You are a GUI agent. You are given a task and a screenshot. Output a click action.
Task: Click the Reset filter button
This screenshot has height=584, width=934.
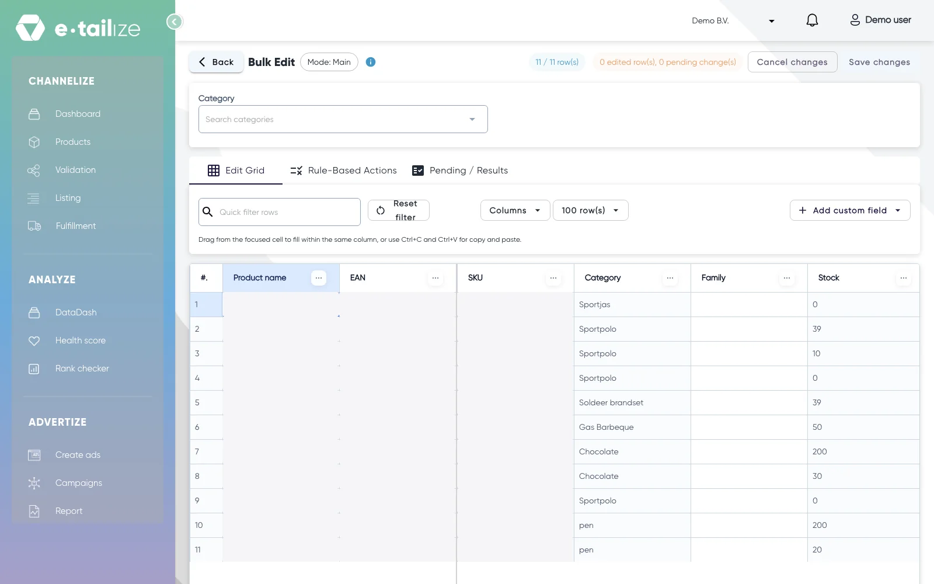(x=399, y=210)
